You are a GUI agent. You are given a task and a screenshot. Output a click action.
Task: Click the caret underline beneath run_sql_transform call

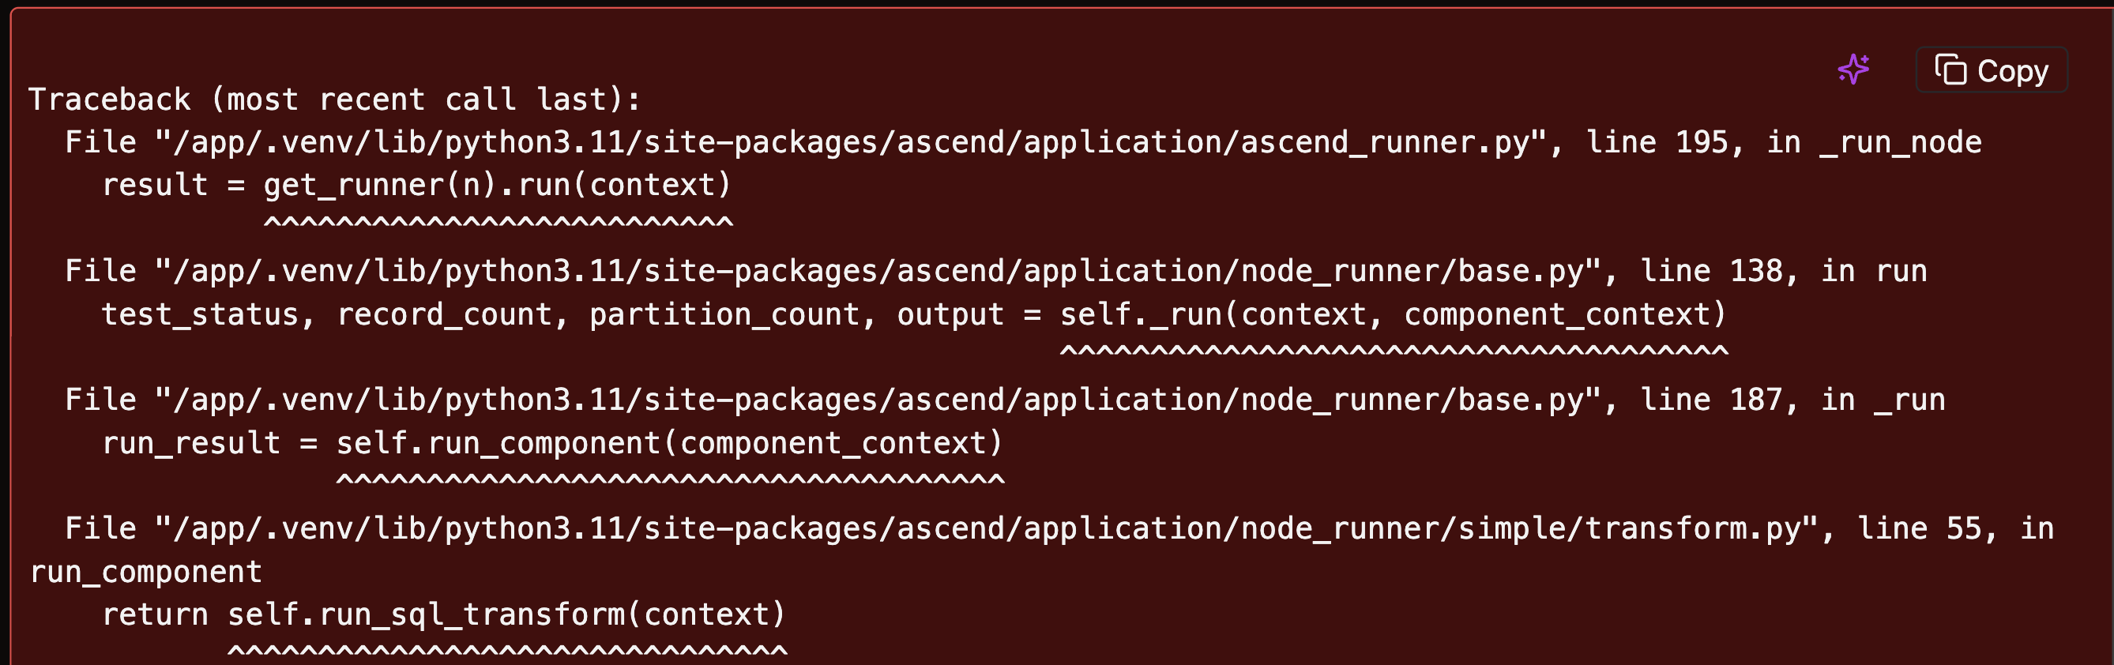(507, 651)
